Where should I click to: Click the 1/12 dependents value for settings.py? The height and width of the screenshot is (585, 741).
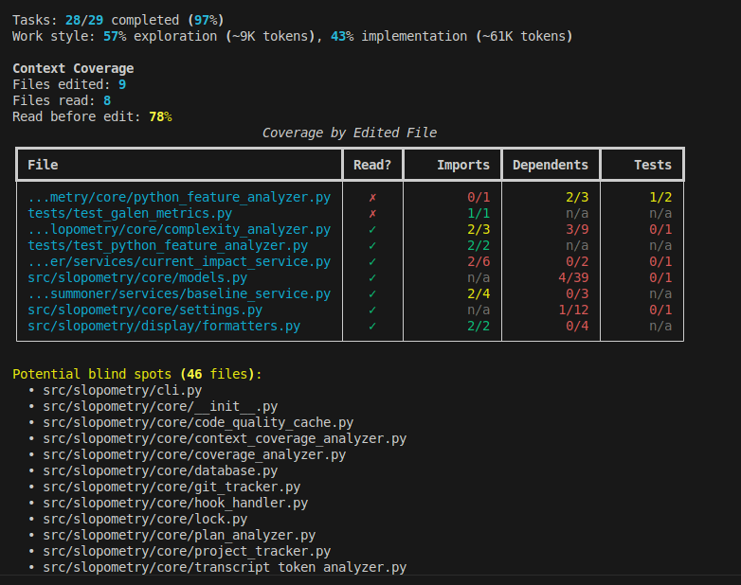573,310
